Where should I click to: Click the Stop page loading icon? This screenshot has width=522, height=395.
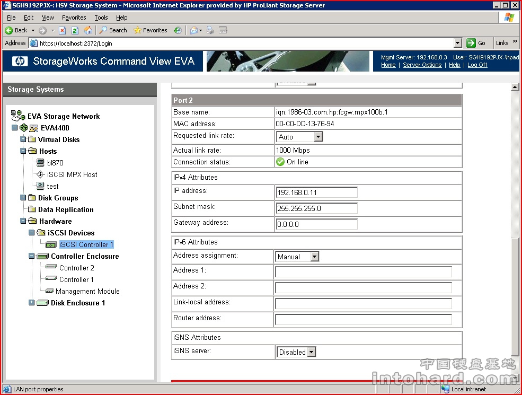[x=62, y=30]
